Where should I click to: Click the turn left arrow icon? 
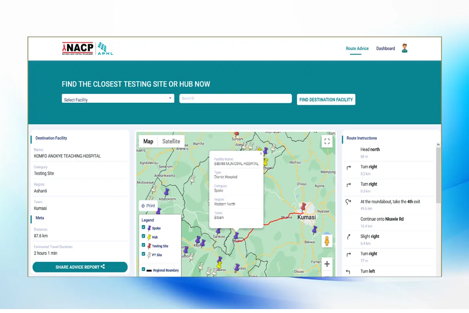[348, 271]
